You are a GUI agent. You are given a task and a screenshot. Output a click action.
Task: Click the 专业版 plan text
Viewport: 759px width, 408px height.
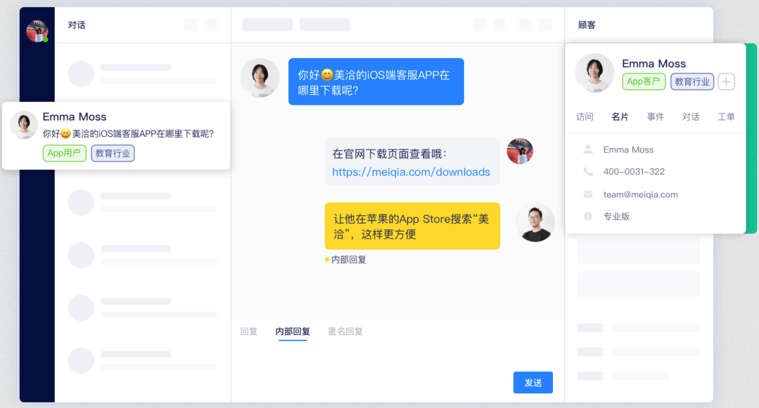(x=616, y=216)
